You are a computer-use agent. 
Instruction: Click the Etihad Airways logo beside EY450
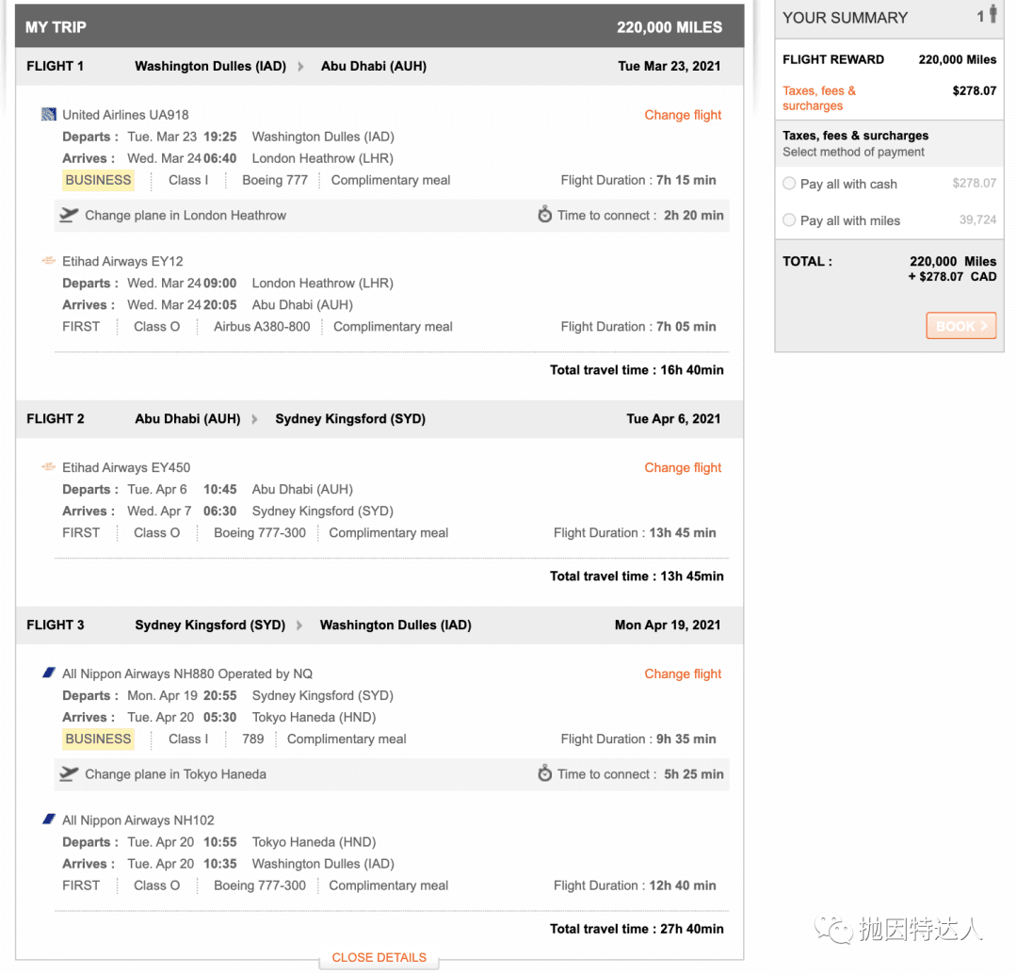(49, 466)
